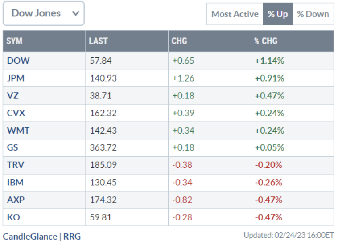
Task: Open the KO symbol link
Action: pos(12,217)
